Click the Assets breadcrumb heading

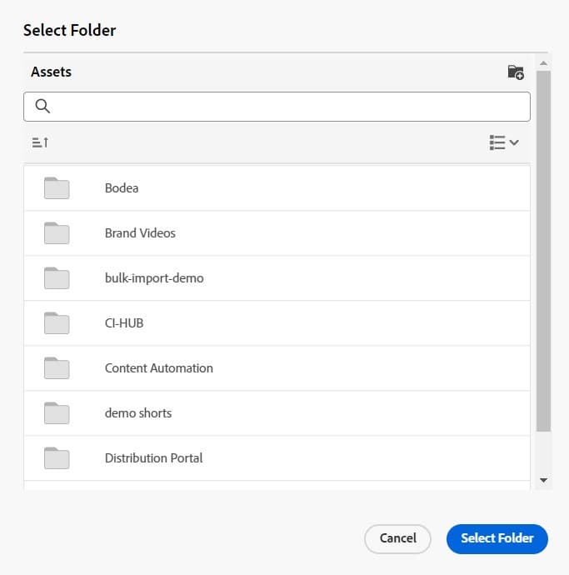click(52, 72)
